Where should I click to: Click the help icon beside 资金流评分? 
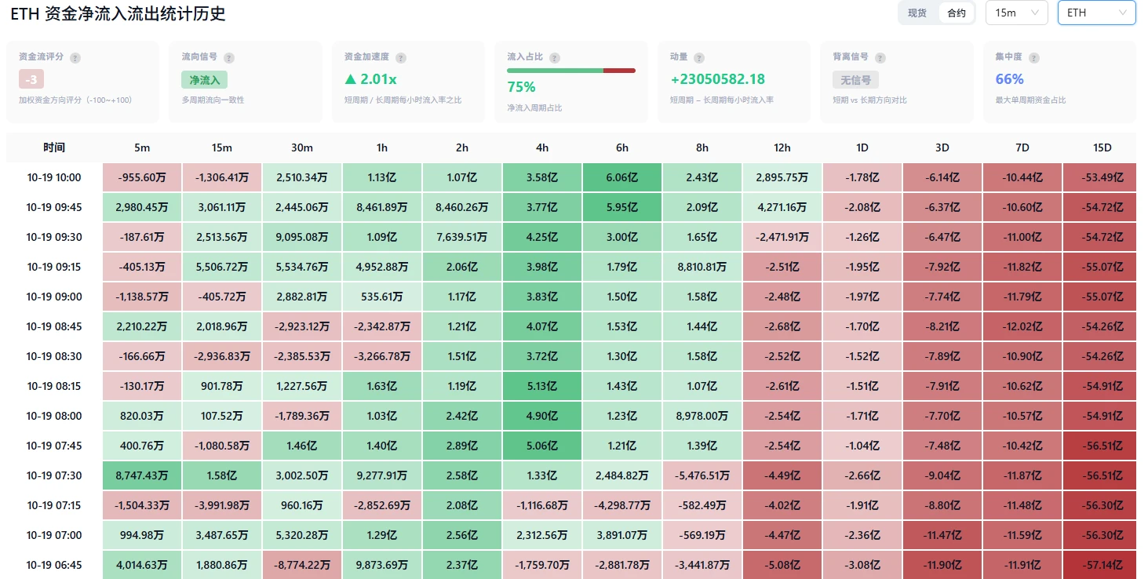coord(75,58)
